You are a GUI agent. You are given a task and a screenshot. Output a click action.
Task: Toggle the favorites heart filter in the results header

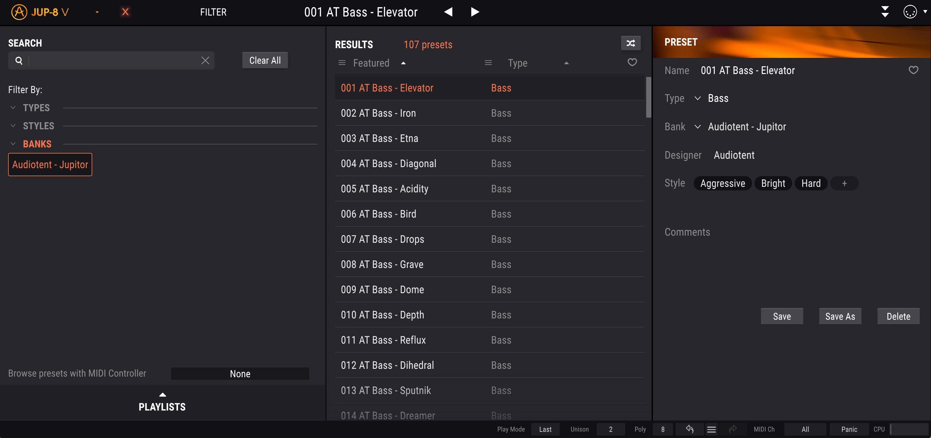coord(632,62)
